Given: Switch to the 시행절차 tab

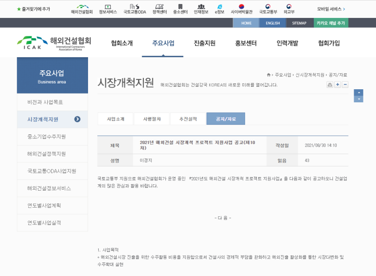Looking at the screenshot, I should coord(152,119).
